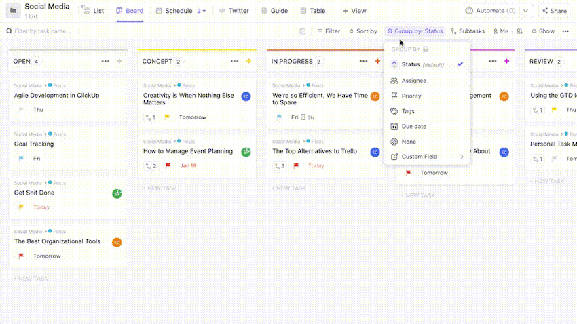
Task: Open the Goal Tracking task card
Action: point(68,148)
